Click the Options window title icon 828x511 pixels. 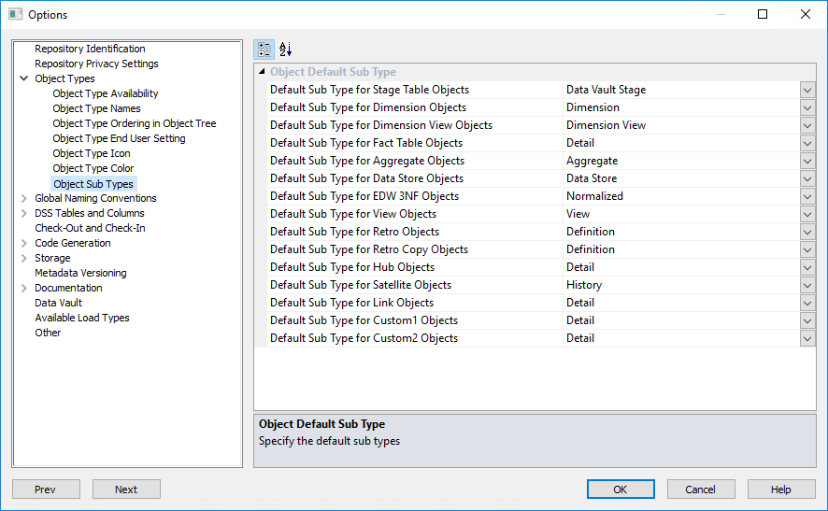[x=15, y=14]
